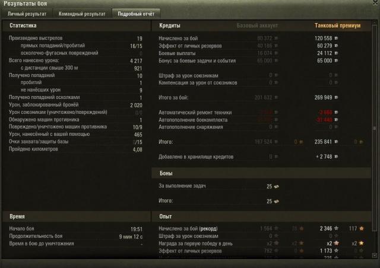
Task: Click the scroll down arrow of the report
Action: coord(375,256)
